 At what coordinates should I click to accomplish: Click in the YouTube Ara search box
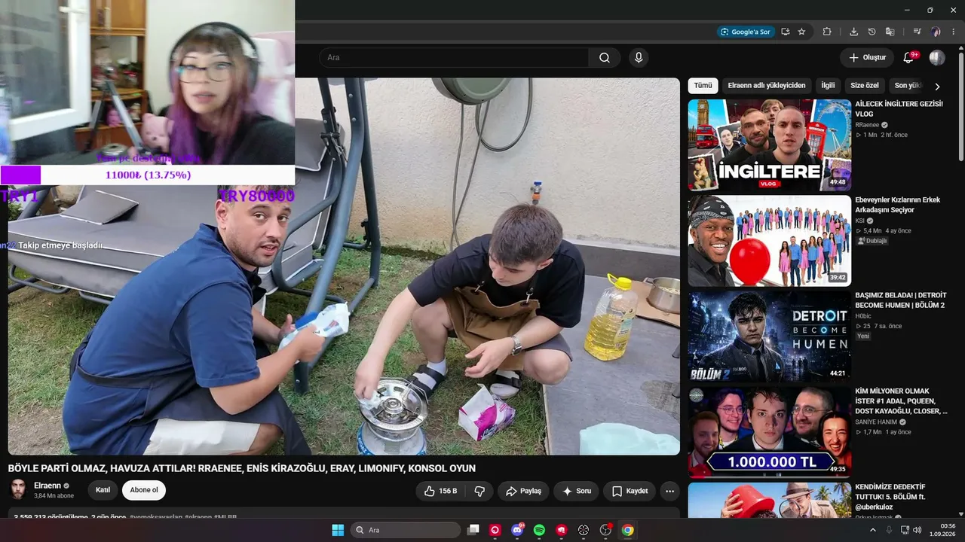pyautogui.click(x=454, y=58)
